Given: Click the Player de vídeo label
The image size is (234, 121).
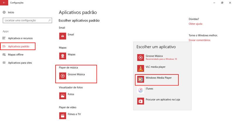Looking at the screenshot, I should click(x=68, y=107).
